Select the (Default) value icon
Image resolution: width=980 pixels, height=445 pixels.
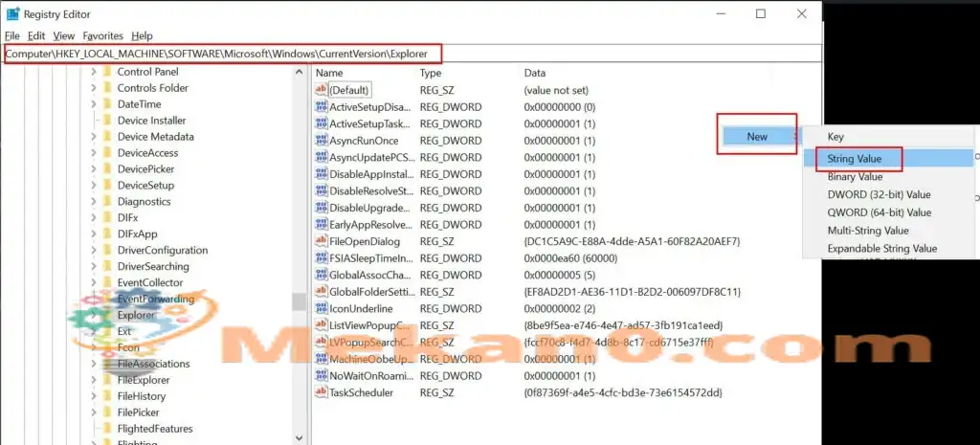(322, 90)
